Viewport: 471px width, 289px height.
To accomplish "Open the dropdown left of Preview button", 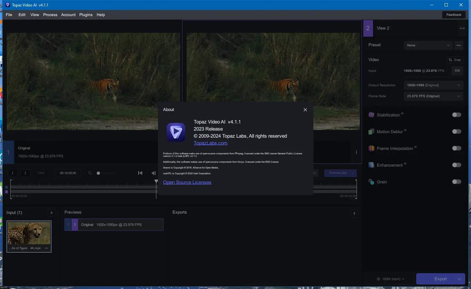I will tap(315, 173).
